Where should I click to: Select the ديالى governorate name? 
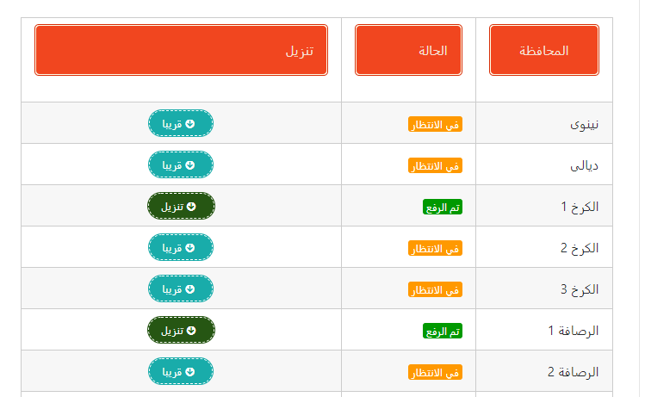[x=584, y=166]
